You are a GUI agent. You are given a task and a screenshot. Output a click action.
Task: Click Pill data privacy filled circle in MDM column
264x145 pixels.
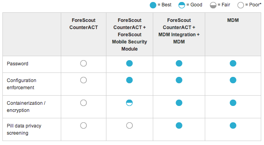click(x=233, y=125)
